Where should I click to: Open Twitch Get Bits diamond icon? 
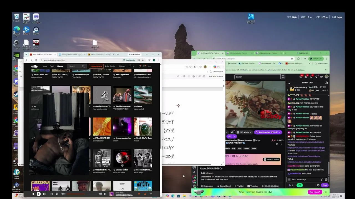click(316, 77)
